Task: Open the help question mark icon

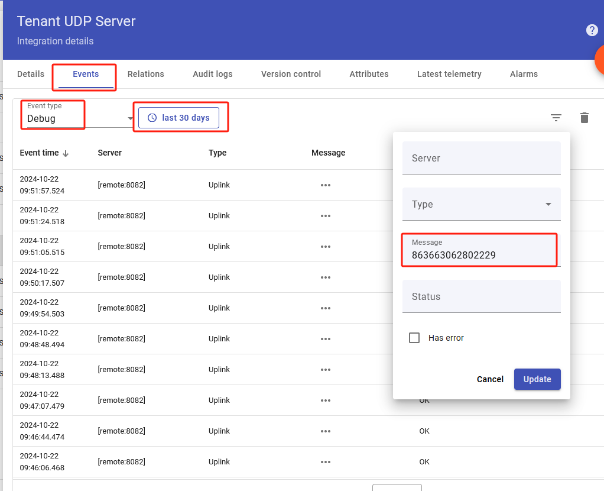Action: coord(592,30)
